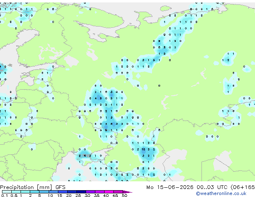The image size is (255, 197).
Task: Click the '50' legend scale label
Action: pos(124,195)
